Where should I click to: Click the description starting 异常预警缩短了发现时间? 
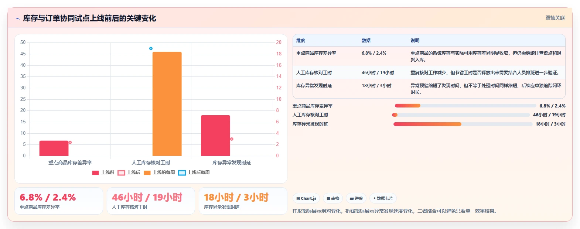(x=486, y=89)
